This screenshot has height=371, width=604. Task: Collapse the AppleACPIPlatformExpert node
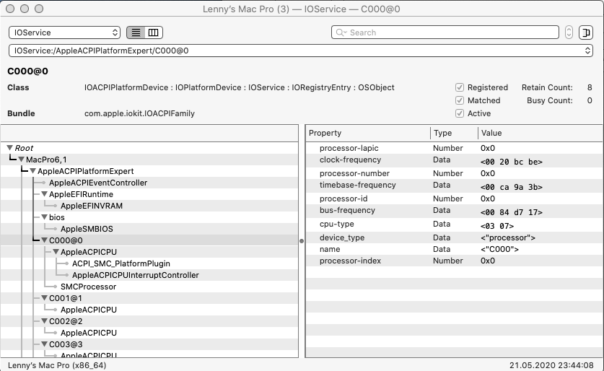[33, 171]
